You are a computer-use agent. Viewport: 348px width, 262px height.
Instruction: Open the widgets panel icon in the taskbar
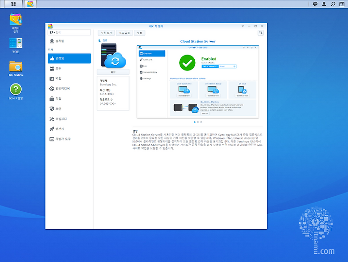click(342, 4)
